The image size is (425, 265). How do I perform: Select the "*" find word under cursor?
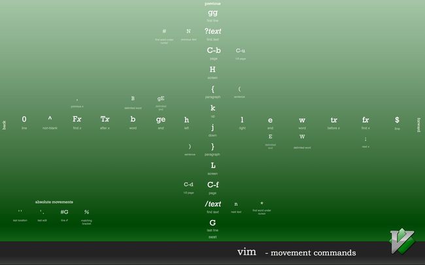click(x=262, y=204)
